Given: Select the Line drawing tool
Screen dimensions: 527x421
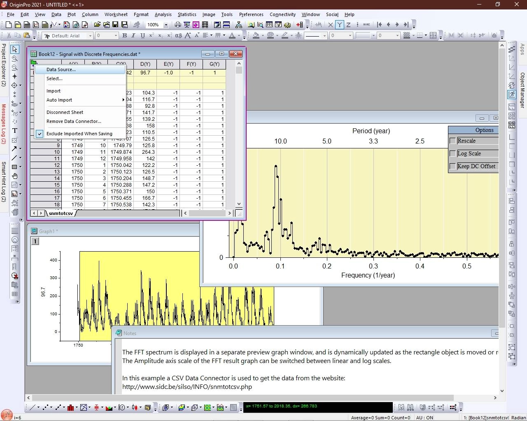Looking at the screenshot, I should 14,158.
